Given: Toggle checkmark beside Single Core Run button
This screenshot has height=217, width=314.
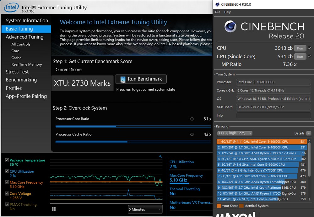Looking at the screenshot, I should (x=310, y=56).
